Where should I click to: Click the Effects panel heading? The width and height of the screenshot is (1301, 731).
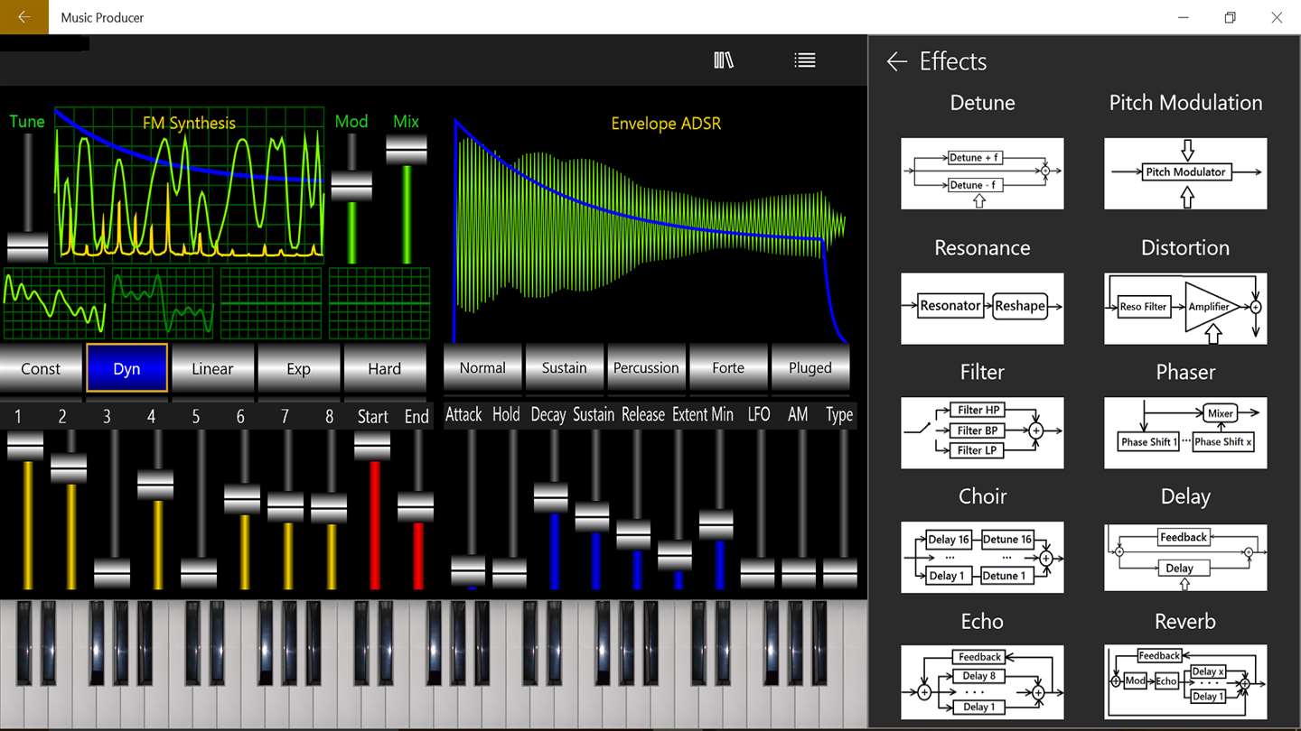tap(953, 61)
